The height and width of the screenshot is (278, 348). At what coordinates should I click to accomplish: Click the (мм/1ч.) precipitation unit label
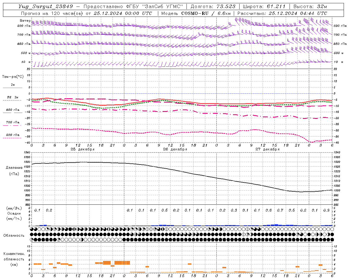[x=14, y=219]
